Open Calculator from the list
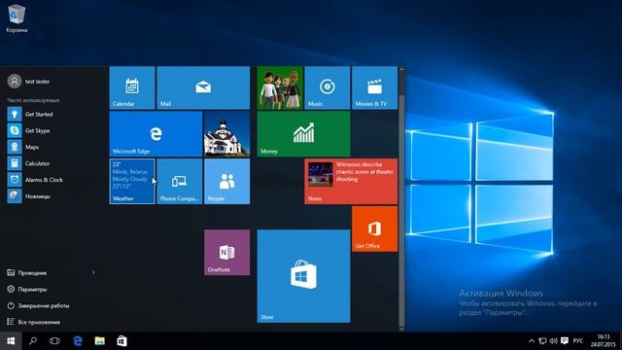This screenshot has height=350, width=622. (x=54, y=163)
